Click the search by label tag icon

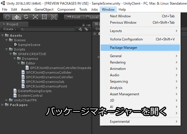point(86,29)
